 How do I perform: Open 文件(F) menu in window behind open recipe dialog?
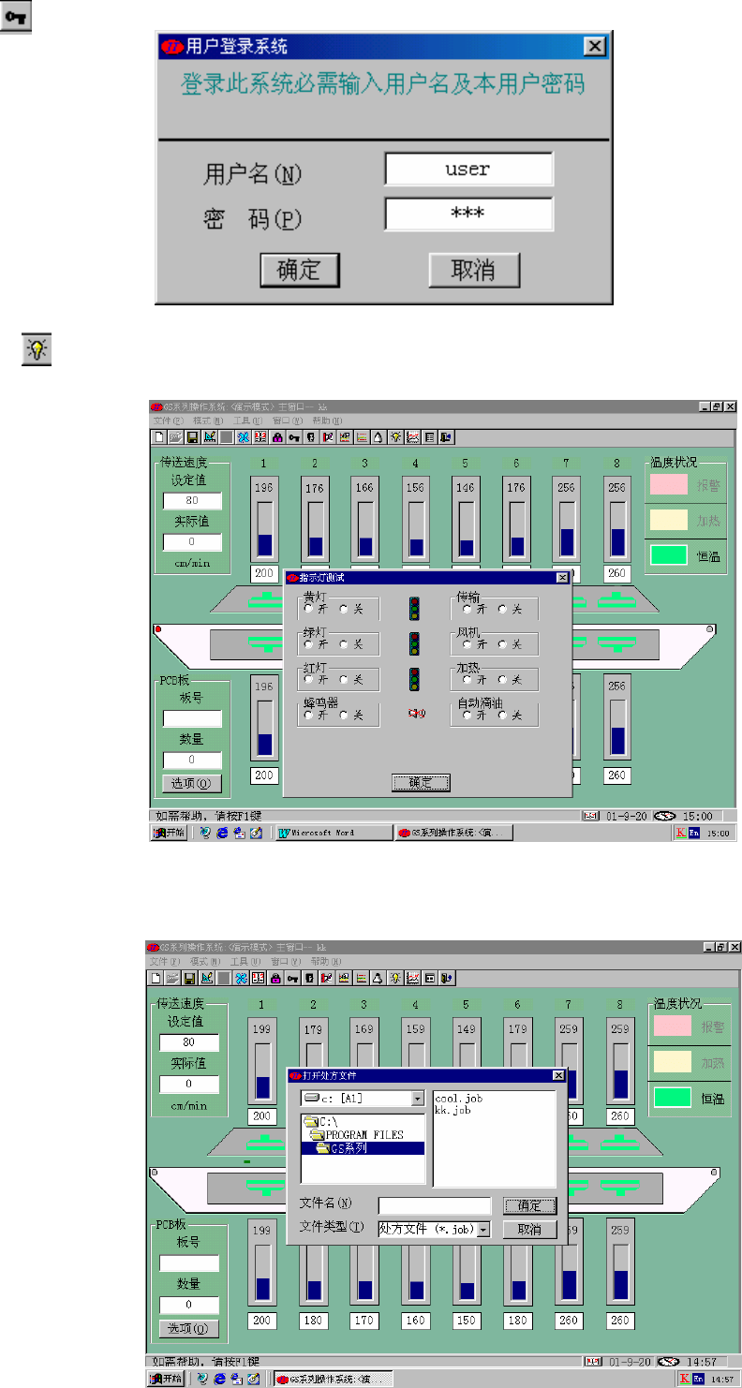165,962
